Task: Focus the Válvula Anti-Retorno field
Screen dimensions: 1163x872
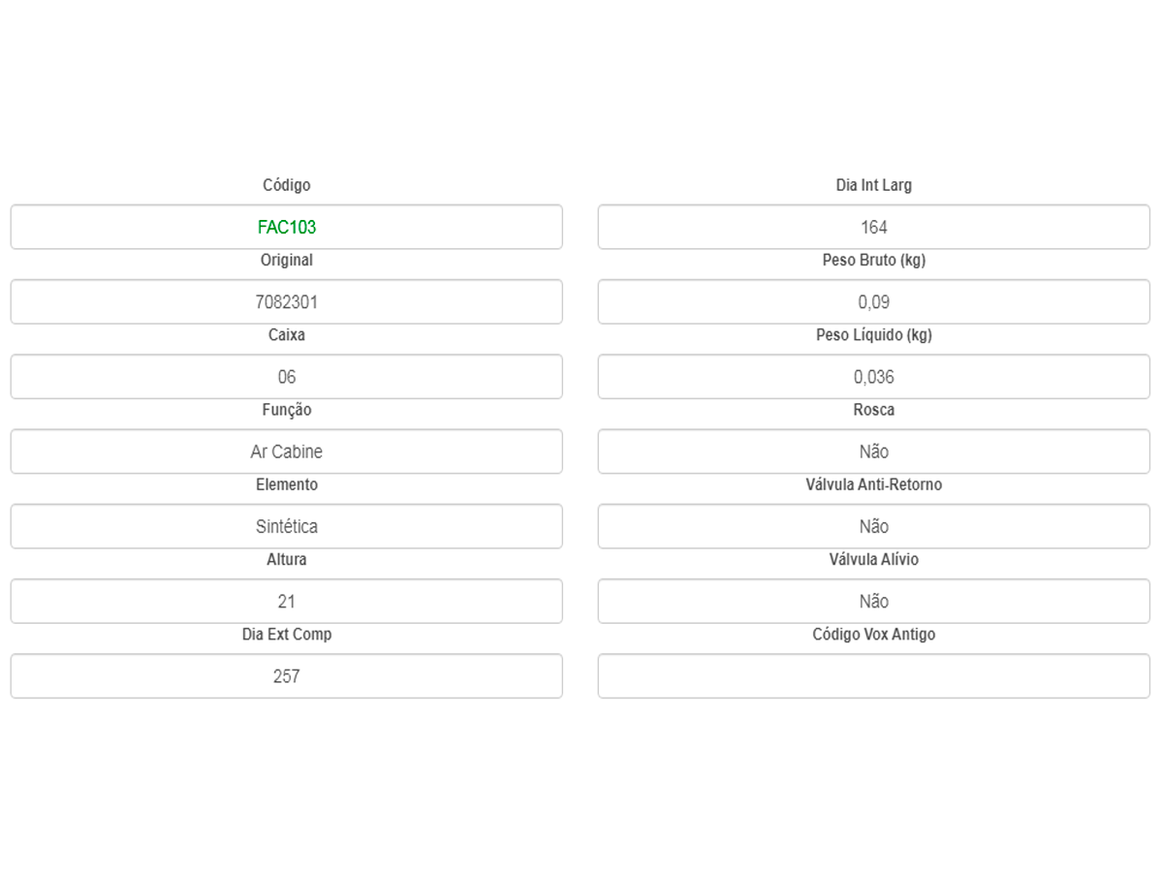Action: tap(873, 526)
